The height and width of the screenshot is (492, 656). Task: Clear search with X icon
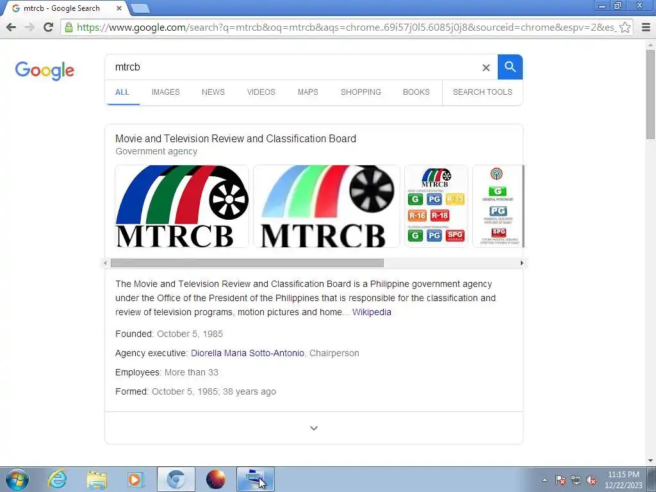(x=486, y=67)
